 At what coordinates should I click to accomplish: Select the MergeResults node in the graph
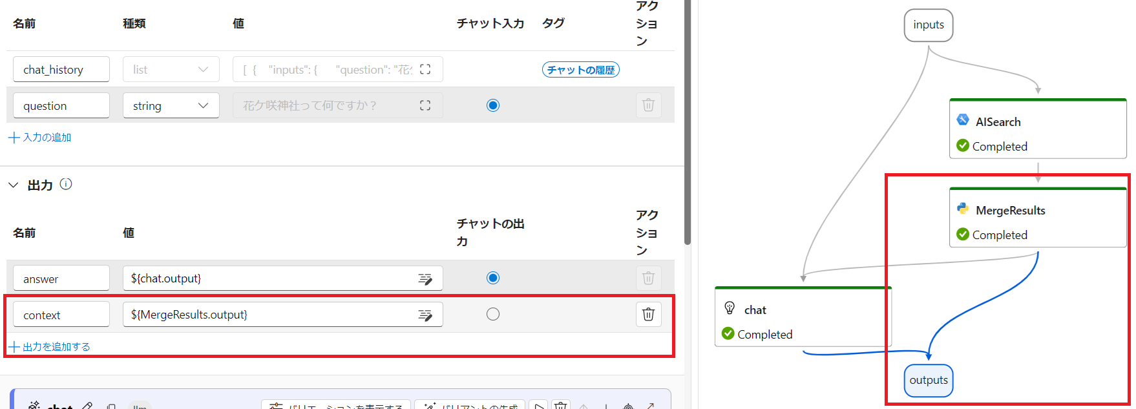click(x=1038, y=217)
